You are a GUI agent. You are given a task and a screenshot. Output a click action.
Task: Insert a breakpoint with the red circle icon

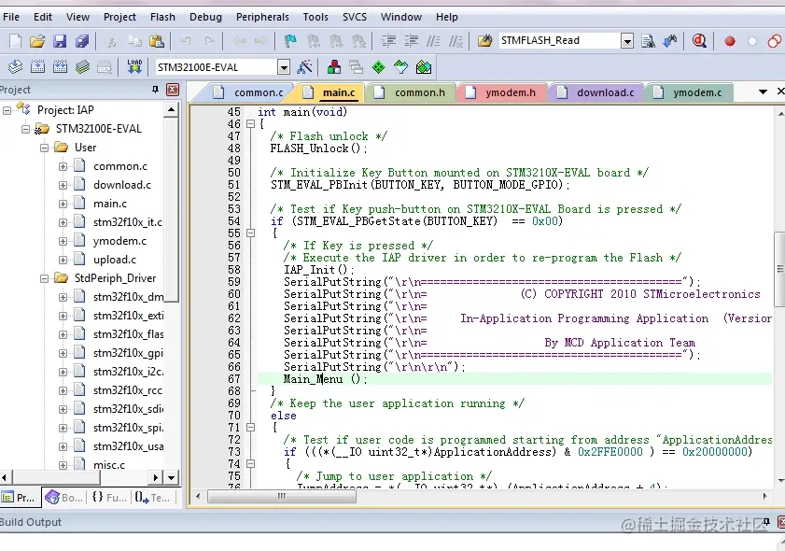tap(730, 41)
